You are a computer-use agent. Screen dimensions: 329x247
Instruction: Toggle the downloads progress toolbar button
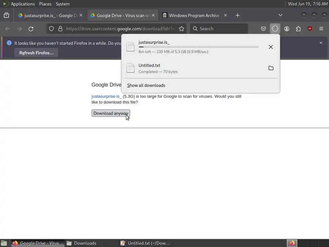275,29
